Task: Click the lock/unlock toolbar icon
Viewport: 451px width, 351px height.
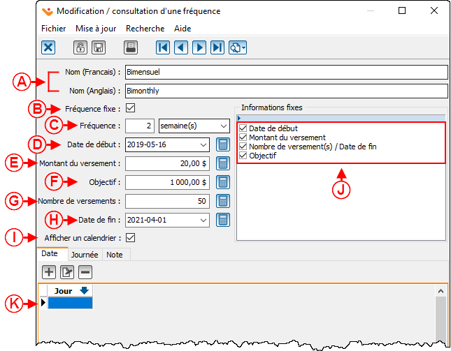Action: click(x=80, y=47)
